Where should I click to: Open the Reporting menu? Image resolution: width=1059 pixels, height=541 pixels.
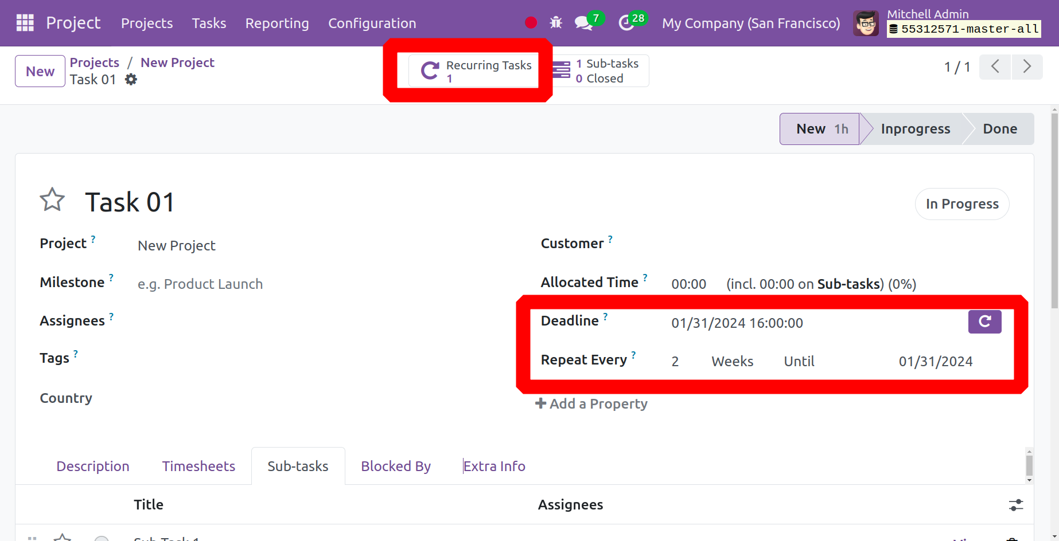[x=277, y=23]
